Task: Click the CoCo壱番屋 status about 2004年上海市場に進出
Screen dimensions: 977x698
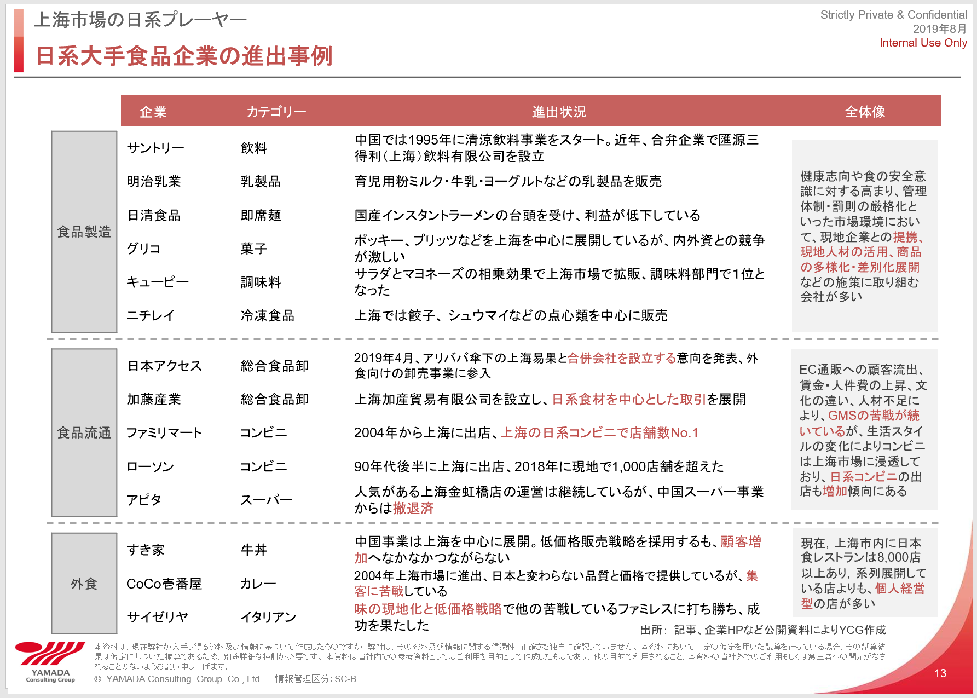Action: tap(556, 583)
